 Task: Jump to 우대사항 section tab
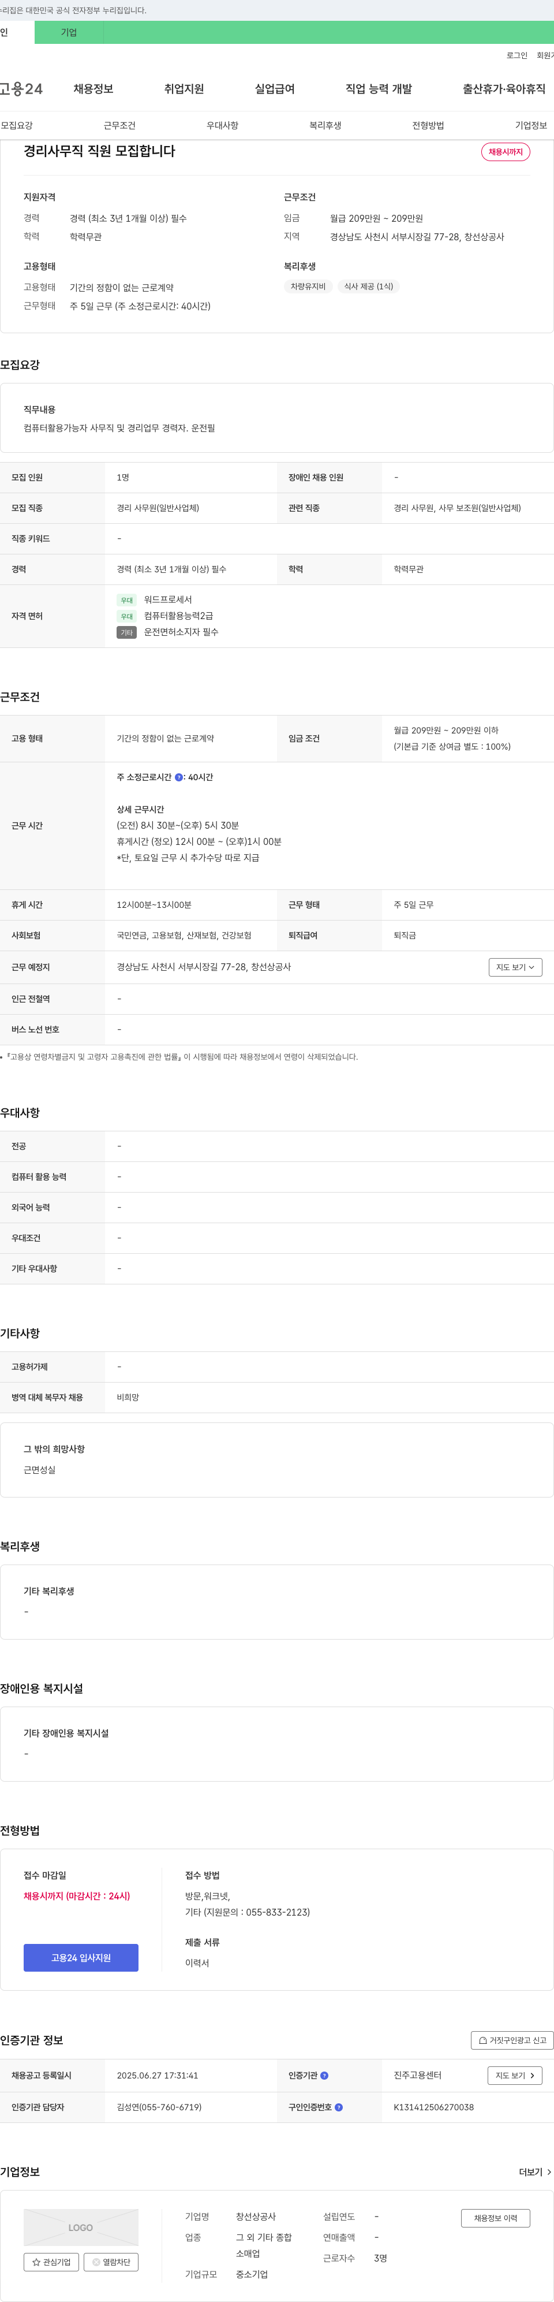[223, 125]
